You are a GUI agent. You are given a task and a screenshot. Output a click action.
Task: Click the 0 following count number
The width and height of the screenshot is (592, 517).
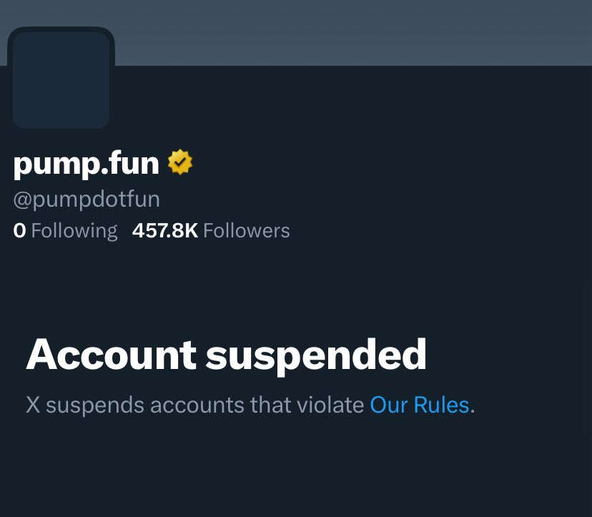pyautogui.click(x=19, y=230)
